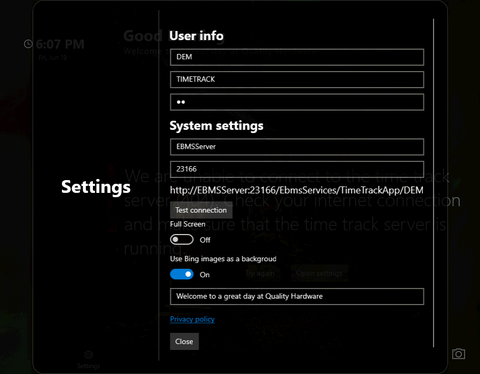Enable the Full Screen toggle
480x374 pixels.
pos(182,240)
